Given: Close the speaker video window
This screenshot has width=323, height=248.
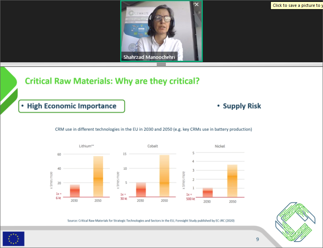Looking at the screenshot, I should tap(197, 5).
